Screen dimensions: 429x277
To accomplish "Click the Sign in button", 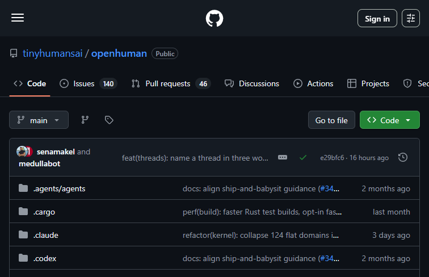I will click(x=377, y=18).
